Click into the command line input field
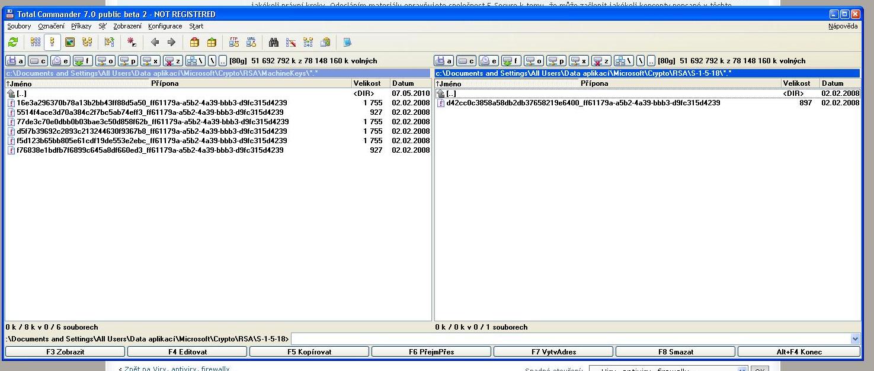This screenshot has width=874, height=371. [x=570, y=339]
